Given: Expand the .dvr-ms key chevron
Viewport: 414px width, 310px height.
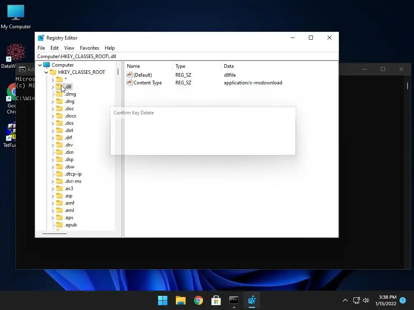Looking at the screenshot, I should tap(53, 181).
